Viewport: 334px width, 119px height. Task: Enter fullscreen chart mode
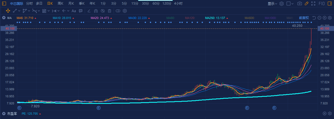pyautogui.click(x=313, y=4)
